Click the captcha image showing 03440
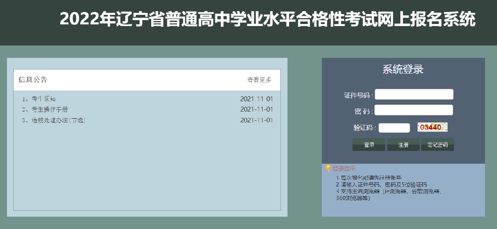The height and width of the screenshot is (229, 497). tap(432, 127)
